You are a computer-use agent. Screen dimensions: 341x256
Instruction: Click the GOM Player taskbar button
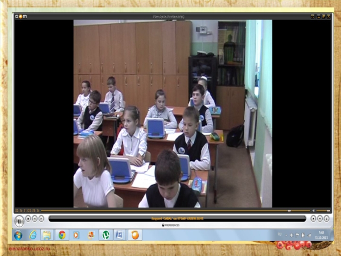pyautogui.click(x=135, y=235)
